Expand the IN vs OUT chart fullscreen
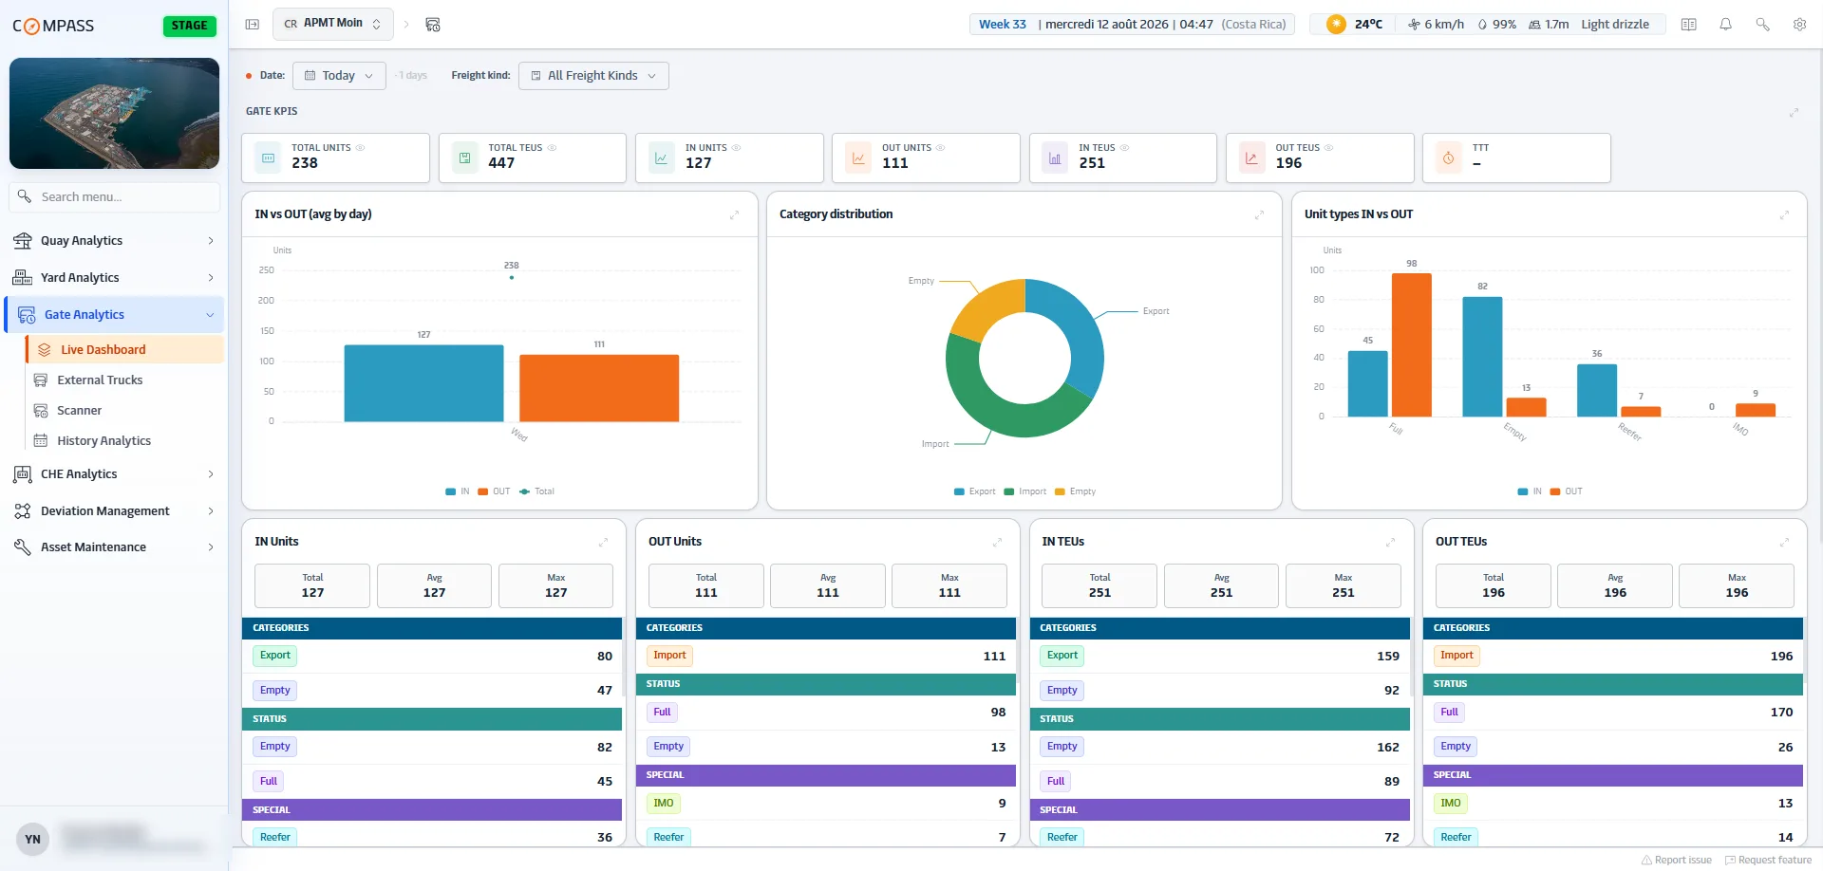The image size is (1823, 871). click(734, 214)
